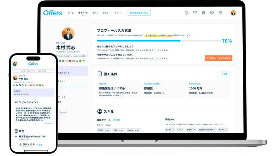Open the notifications bell icon
The height and width of the screenshot is (156, 279).
(x=186, y=13)
